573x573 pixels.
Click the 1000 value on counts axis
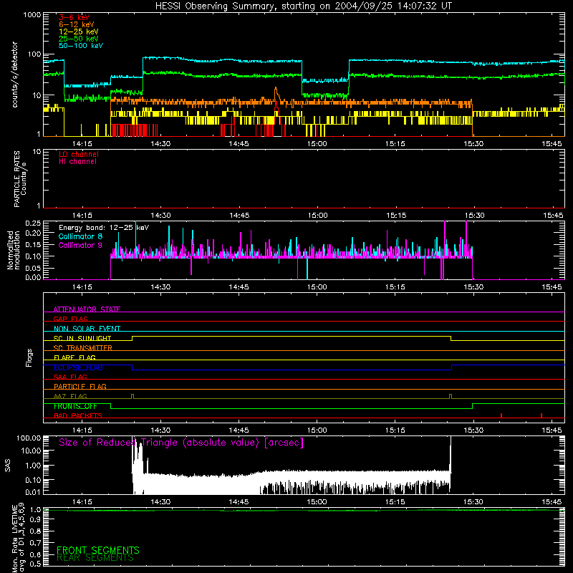click(x=32, y=15)
